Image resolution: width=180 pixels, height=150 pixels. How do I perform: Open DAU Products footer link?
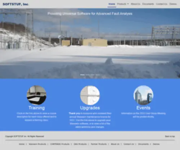coord(80,144)
